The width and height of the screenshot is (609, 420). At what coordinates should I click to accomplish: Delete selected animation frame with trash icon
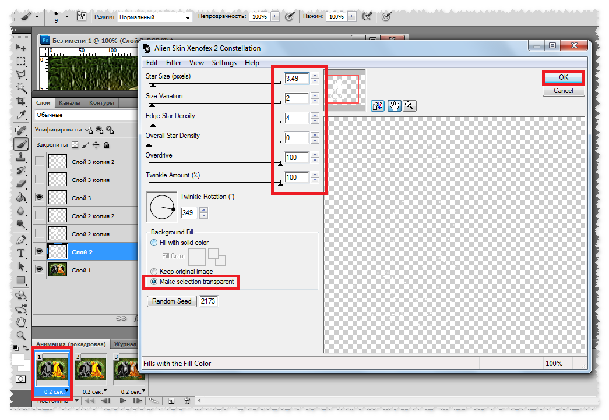coord(187,401)
